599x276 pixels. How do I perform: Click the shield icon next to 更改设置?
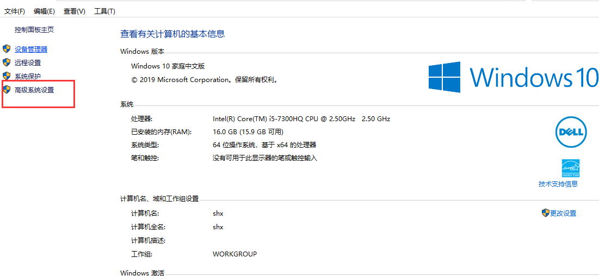tap(546, 213)
